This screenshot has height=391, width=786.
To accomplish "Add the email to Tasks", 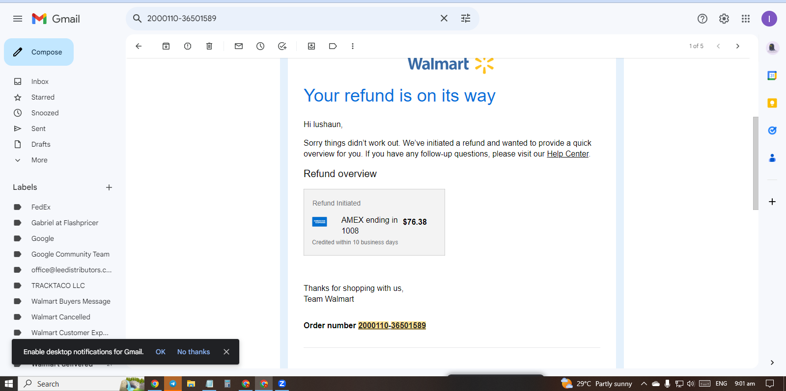I will (x=282, y=46).
